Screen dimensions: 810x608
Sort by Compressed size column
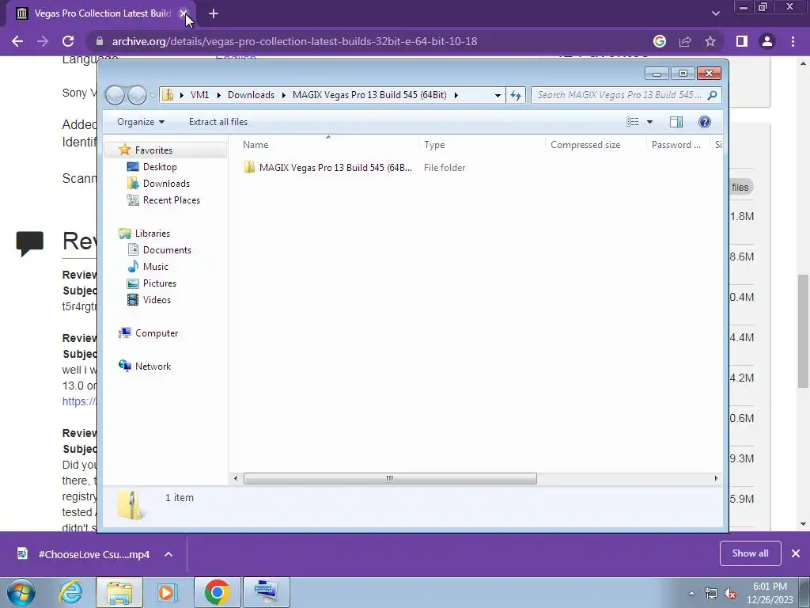click(x=596, y=145)
